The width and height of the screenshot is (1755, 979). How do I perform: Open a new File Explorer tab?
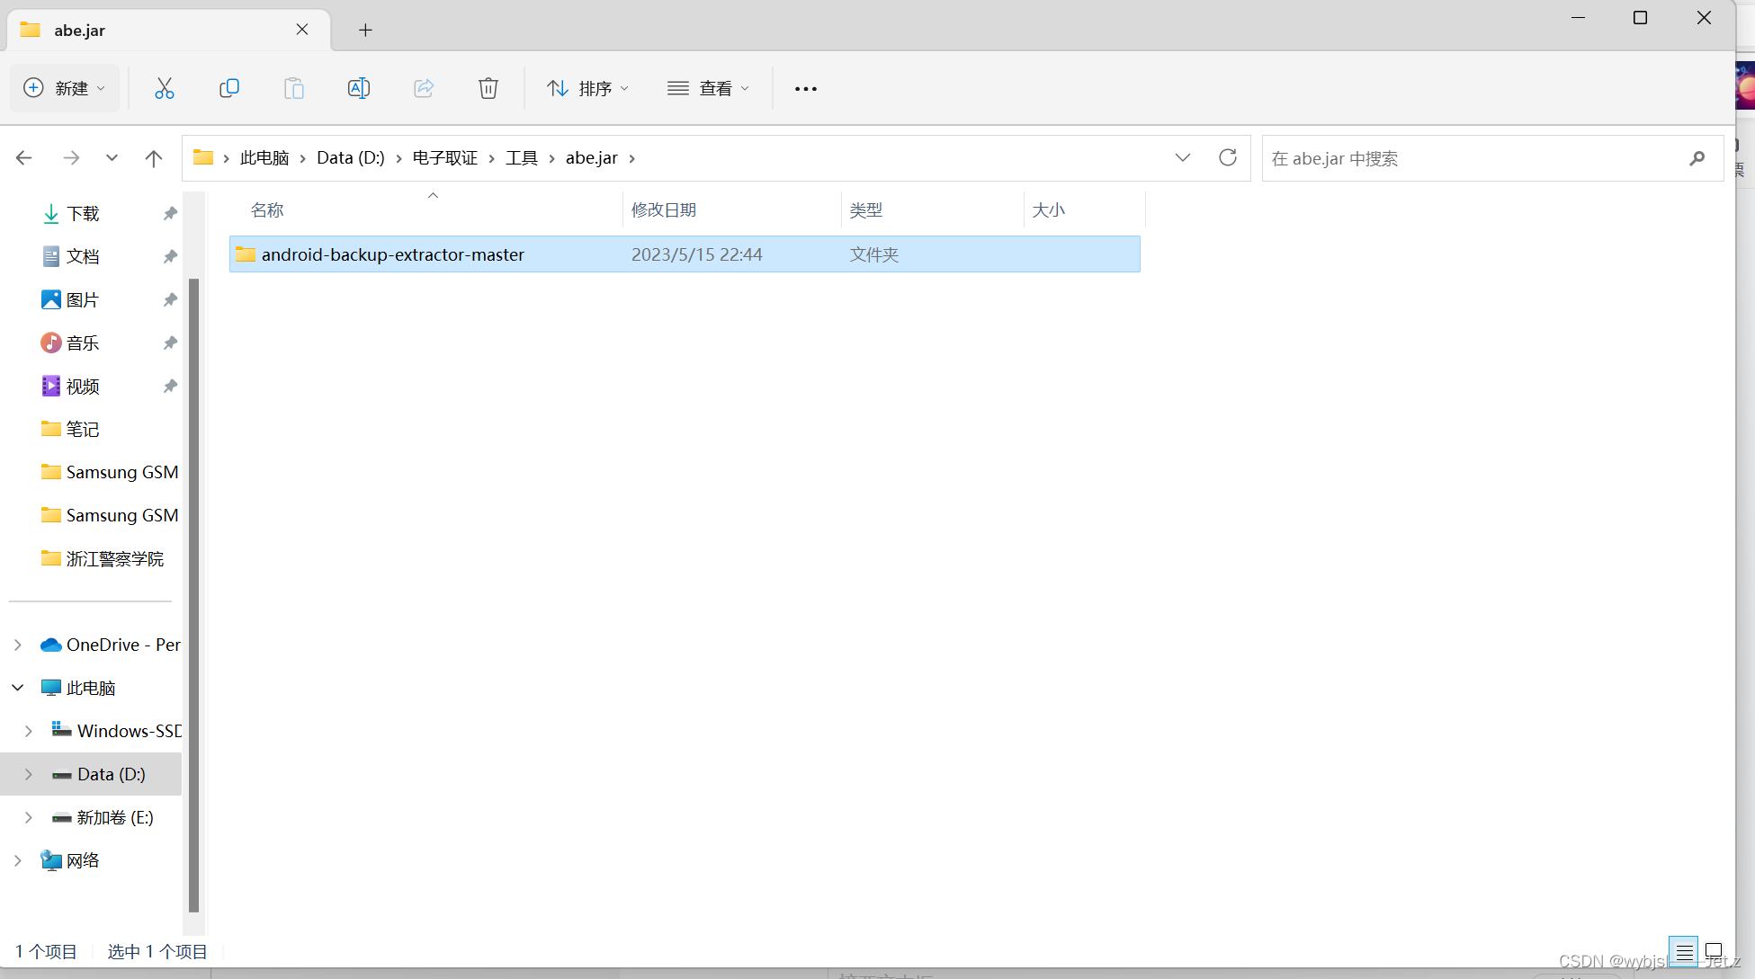point(365,30)
